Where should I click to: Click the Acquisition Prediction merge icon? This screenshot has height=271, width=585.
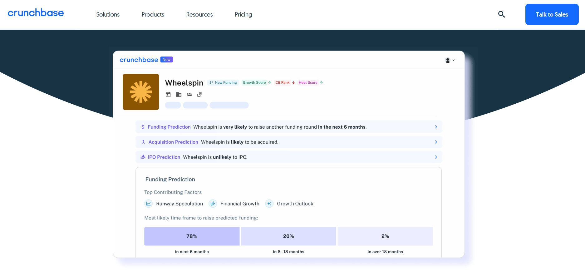tap(143, 142)
